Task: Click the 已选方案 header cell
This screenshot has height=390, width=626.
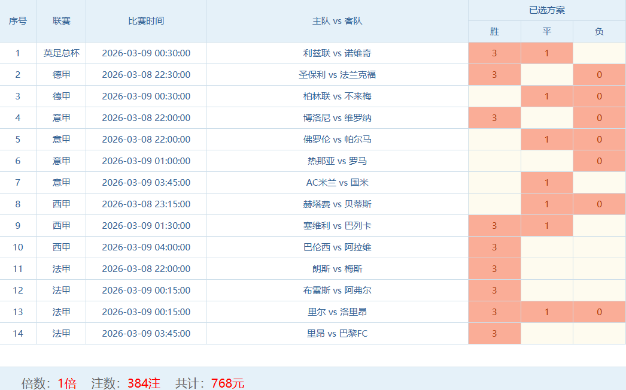Action: click(546, 10)
